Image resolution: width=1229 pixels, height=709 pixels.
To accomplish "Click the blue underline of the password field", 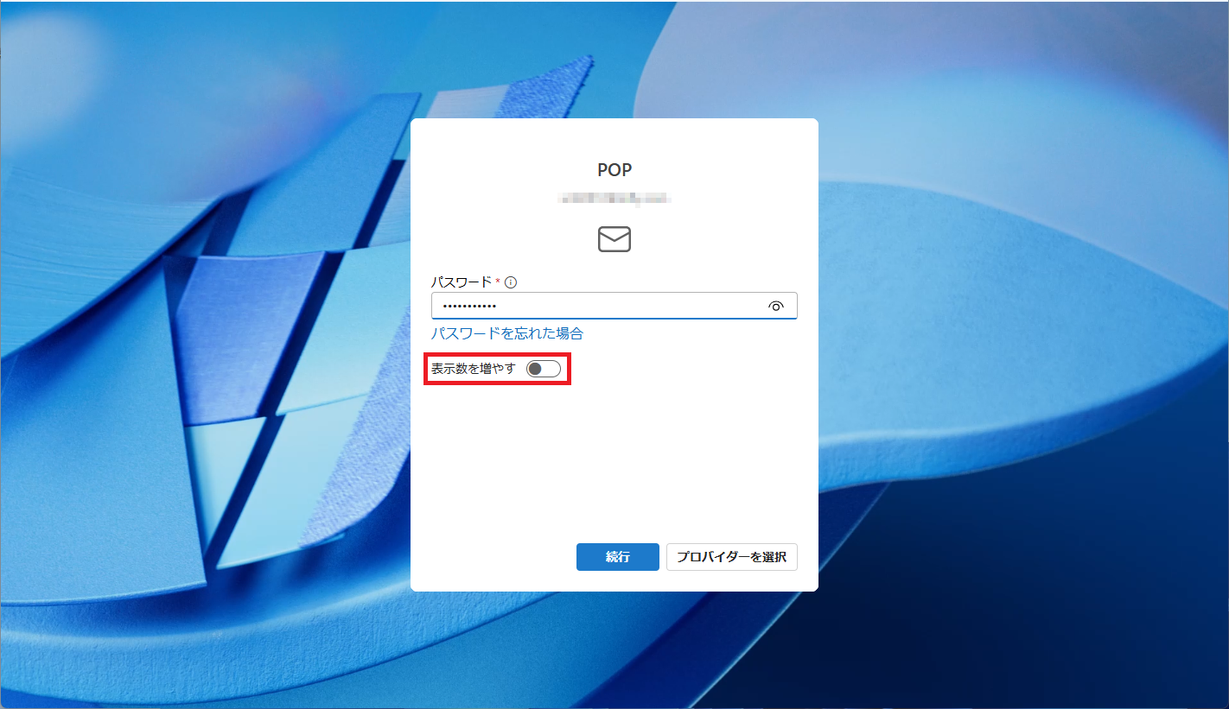I will coord(614,319).
